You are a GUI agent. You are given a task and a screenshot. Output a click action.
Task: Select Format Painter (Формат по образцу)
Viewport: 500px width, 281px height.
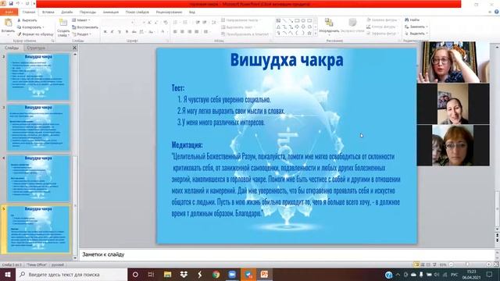pyautogui.click(x=35, y=34)
